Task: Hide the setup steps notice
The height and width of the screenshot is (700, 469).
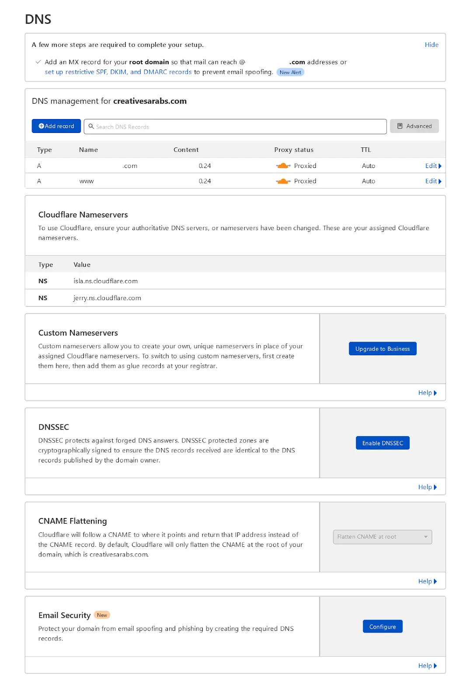Action: pyautogui.click(x=431, y=45)
